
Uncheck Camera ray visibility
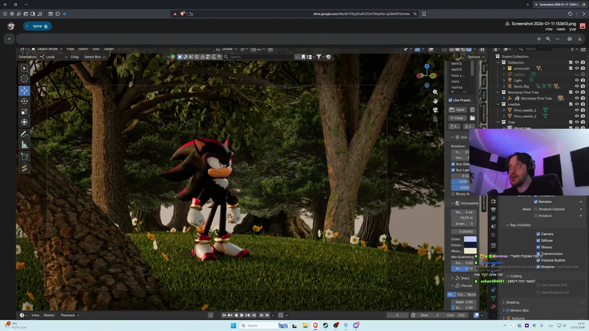(538, 234)
